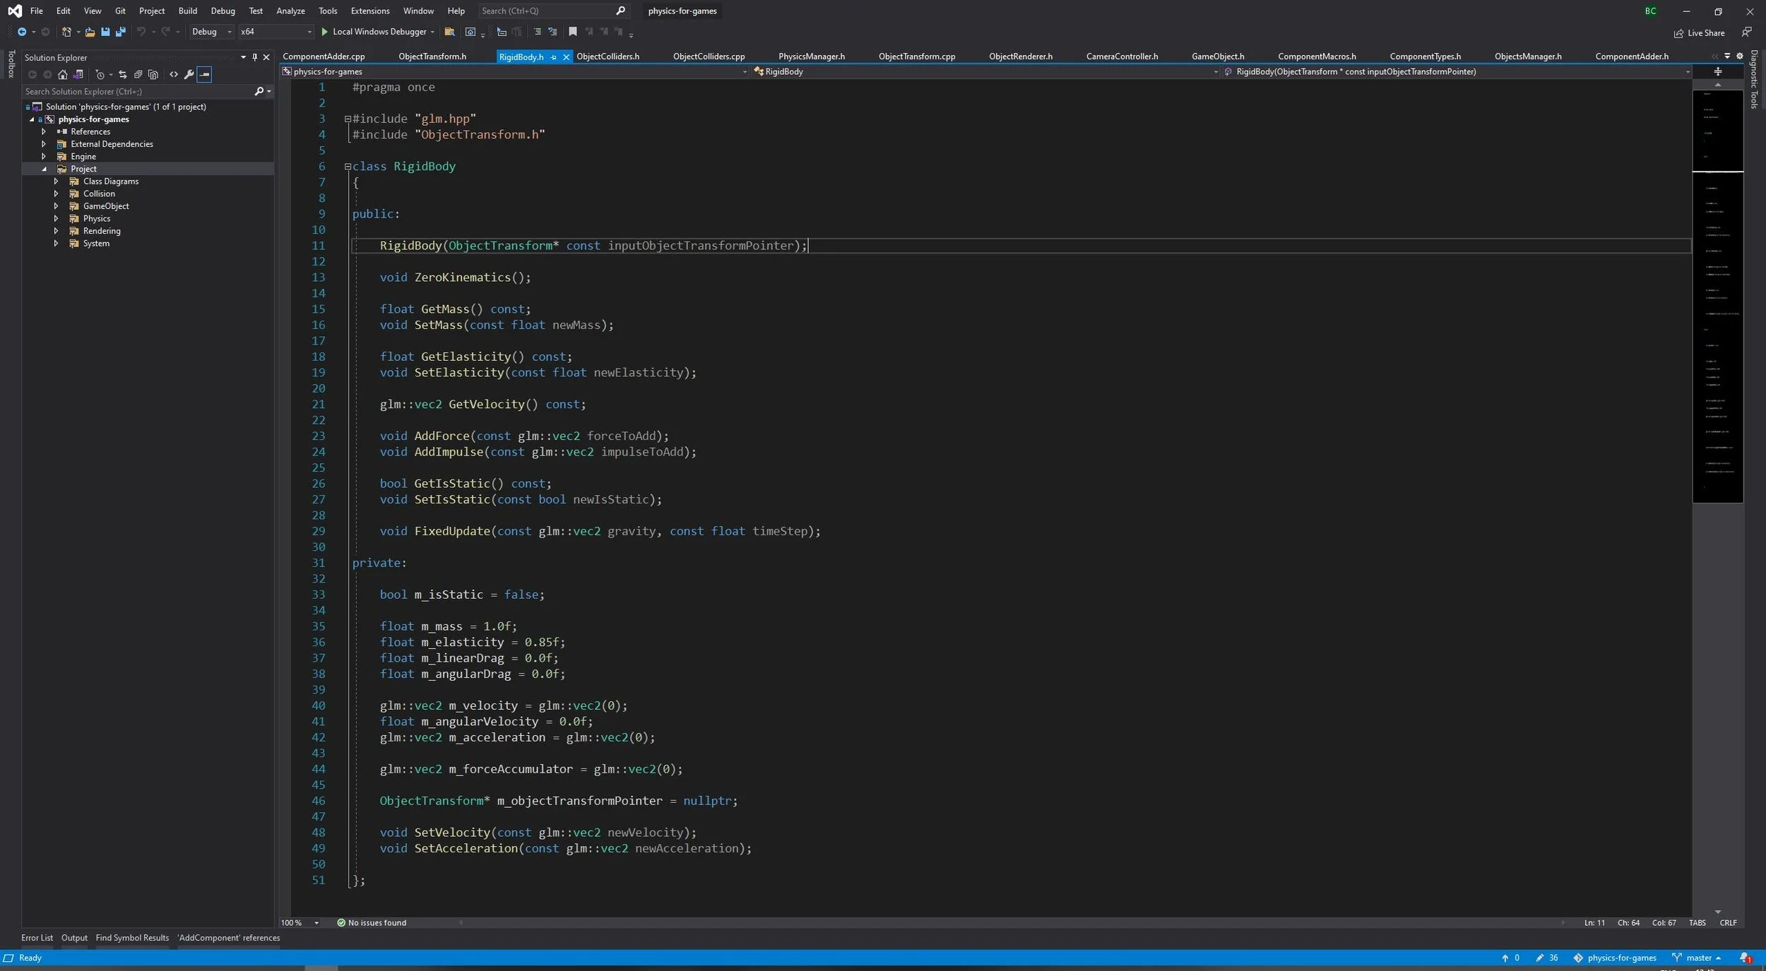Click the Find in Files toolbar icon
Screen dimensions: 1766x971
coord(449,32)
